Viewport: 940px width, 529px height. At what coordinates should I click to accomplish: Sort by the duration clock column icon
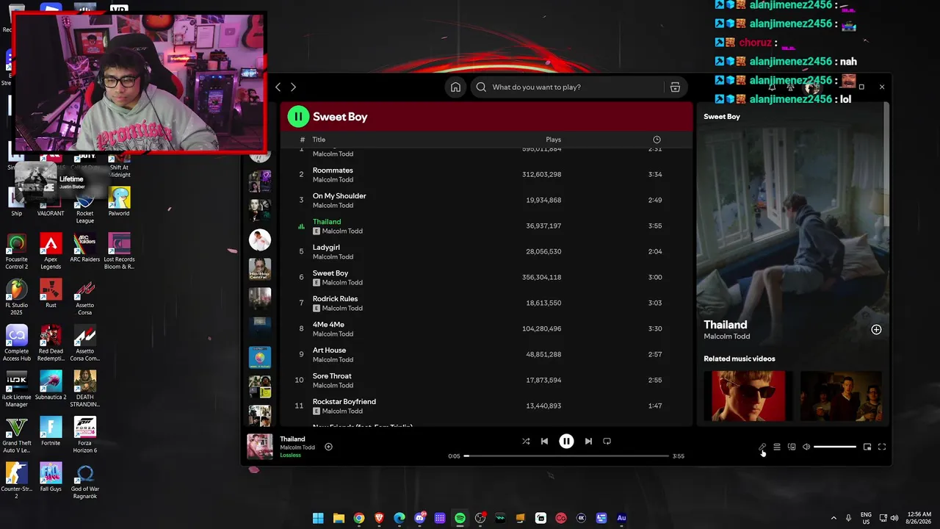(657, 140)
